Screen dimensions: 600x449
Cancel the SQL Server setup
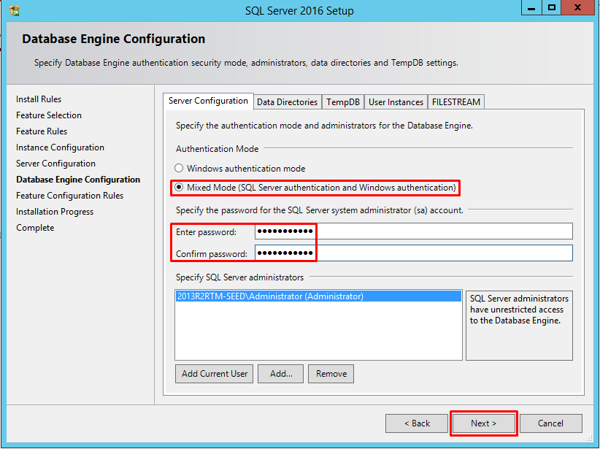tap(550, 423)
